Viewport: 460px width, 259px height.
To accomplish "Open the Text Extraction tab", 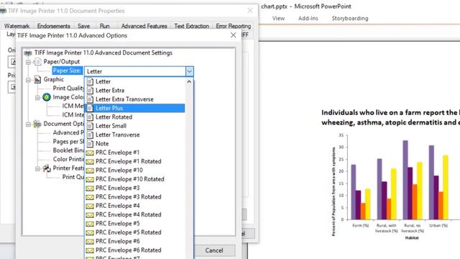I will tap(192, 26).
